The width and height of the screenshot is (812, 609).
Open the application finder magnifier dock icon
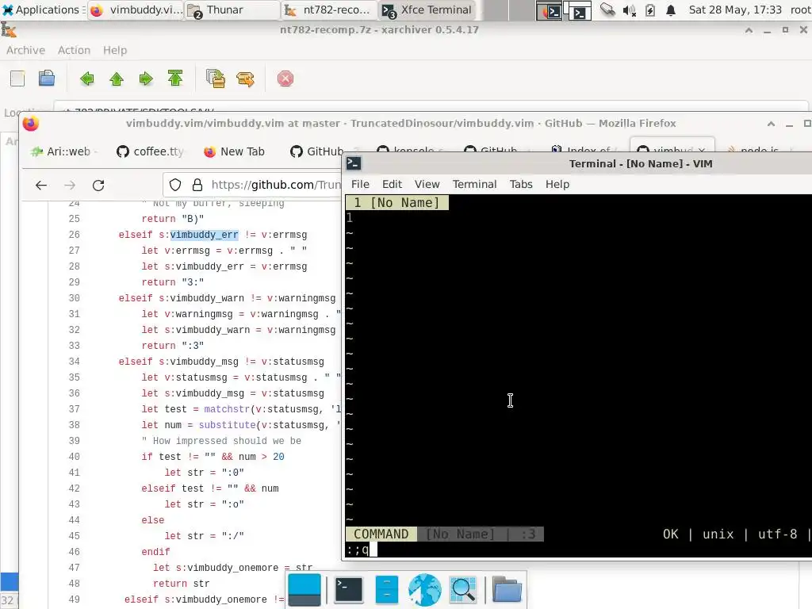[x=463, y=590]
